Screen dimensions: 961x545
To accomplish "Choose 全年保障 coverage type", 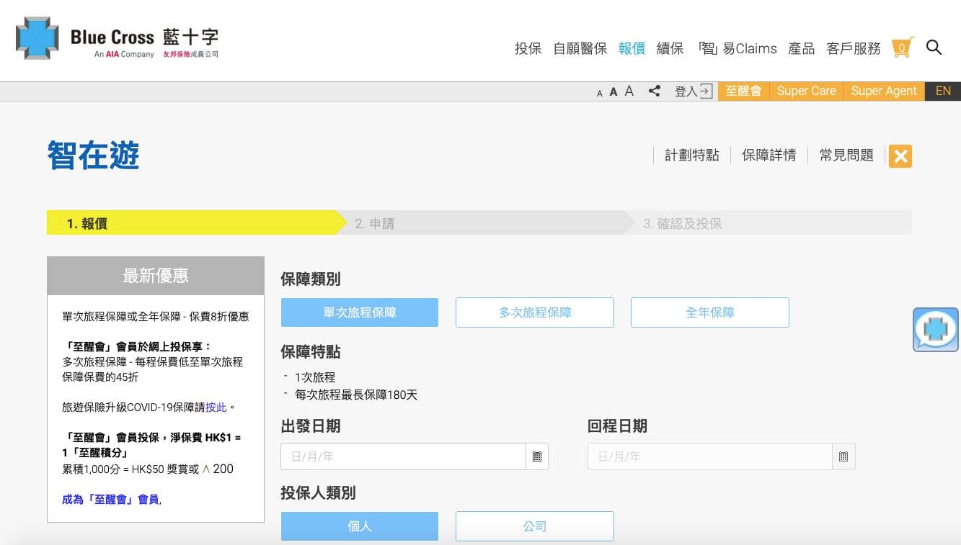I will (710, 312).
